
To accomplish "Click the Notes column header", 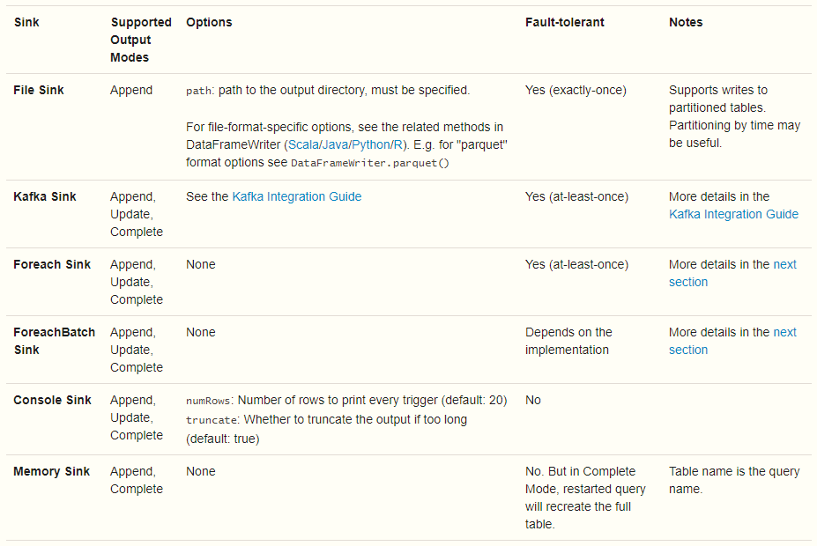I will [x=686, y=22].
